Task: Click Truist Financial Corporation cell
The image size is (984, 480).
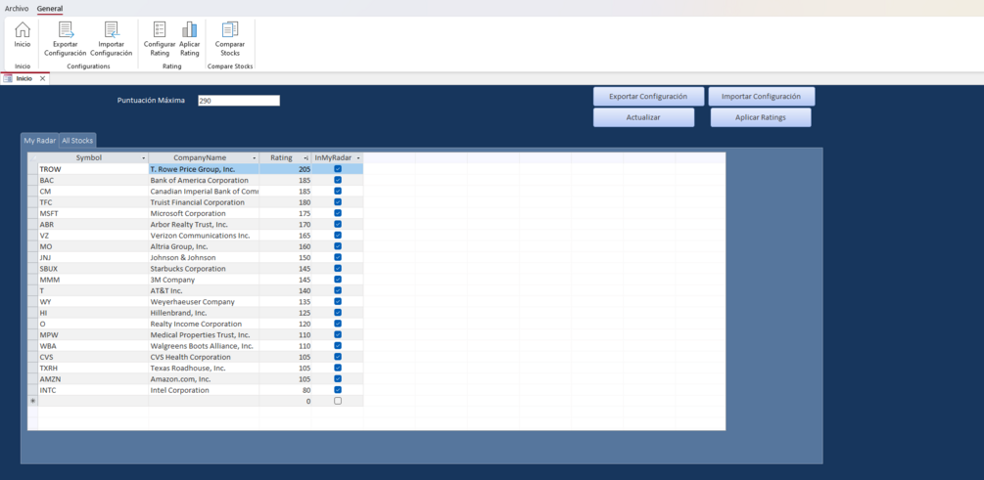Action: tap(204, 202)
